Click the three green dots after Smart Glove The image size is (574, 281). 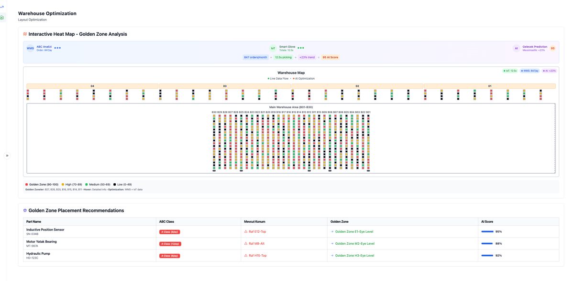tap(301, 48)
